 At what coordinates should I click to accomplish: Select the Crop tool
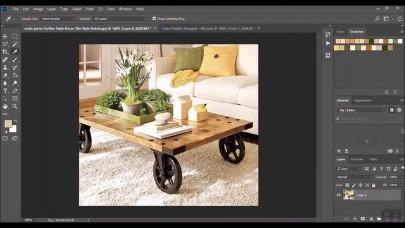click(x=5, y=52)
